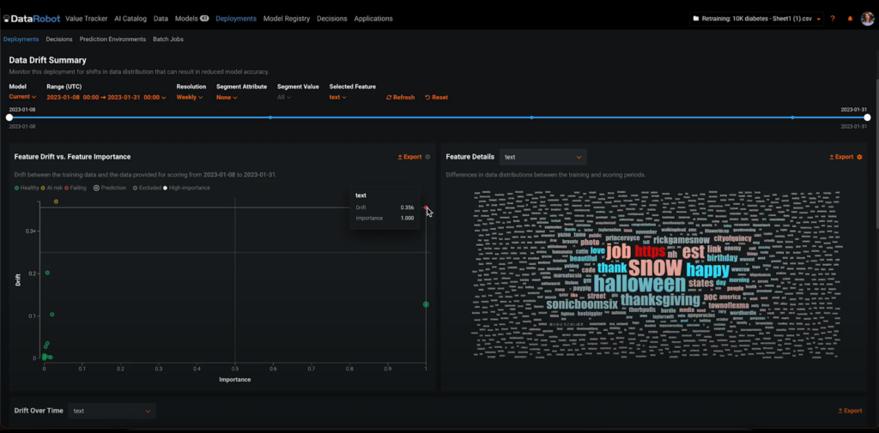Open settings gear in Feature Details panel
The image size is (879, 433).
(859, 157)
